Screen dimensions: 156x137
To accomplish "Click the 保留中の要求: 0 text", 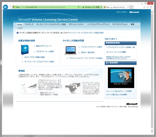I will click(111, 39).
